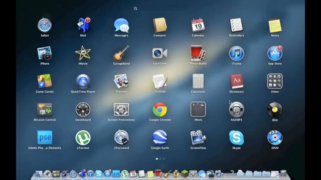The height and width of the screenshot is (180, 321).
Task: Launch ScreenFlow from the Launchpad grid
Action: [198, 137]
